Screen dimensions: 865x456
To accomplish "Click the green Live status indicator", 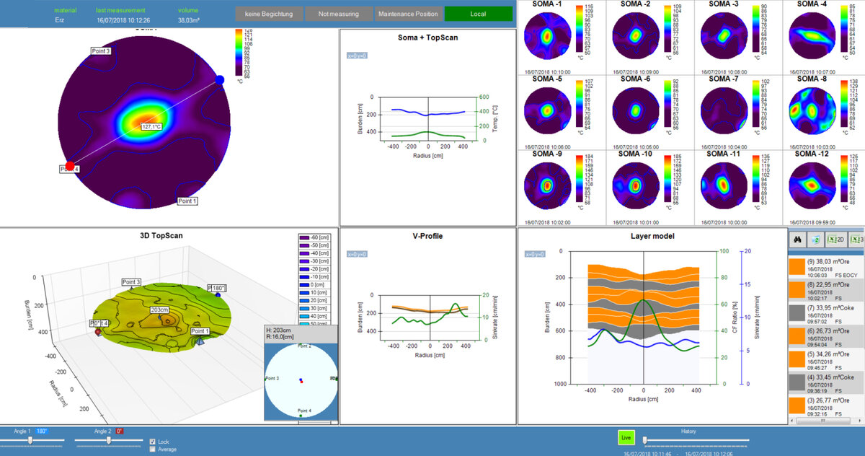I will [x=626, y=438].
